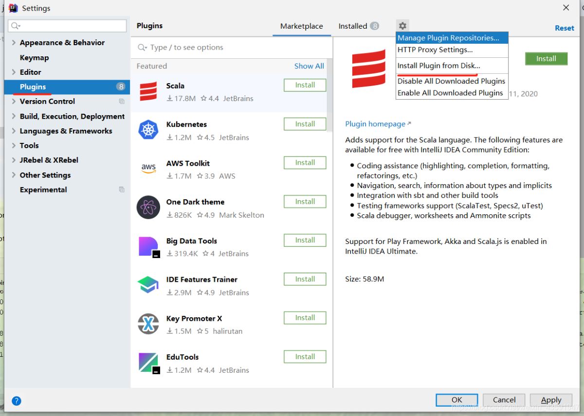Switch to the Installed tab
The height and width of the screenshot is (416, 584).
359,26
